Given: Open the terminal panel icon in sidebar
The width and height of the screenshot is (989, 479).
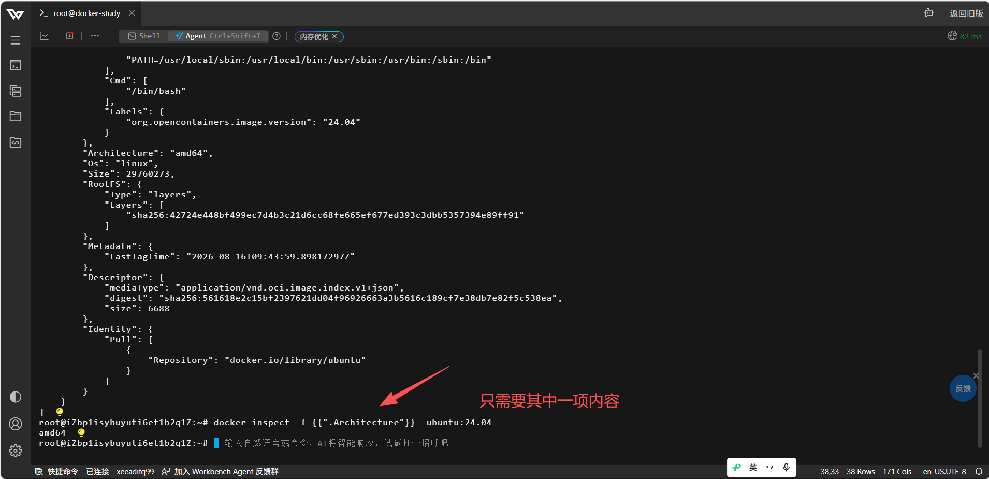Looking at the screenshot, I should (x=16, y=65).
